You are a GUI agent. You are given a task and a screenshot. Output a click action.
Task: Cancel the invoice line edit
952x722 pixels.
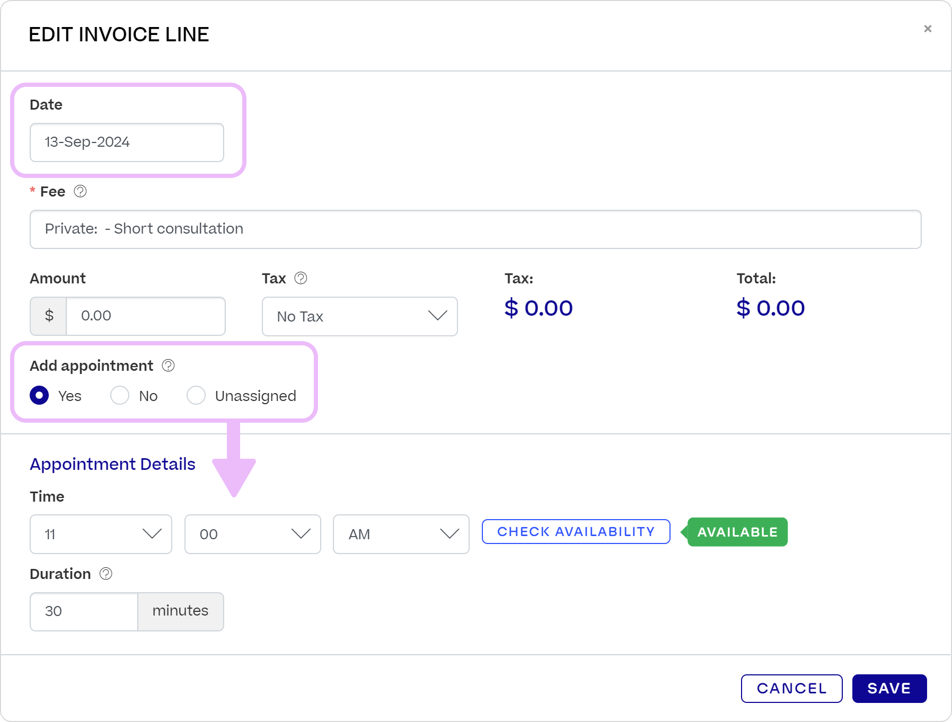[x=792, y=689]
